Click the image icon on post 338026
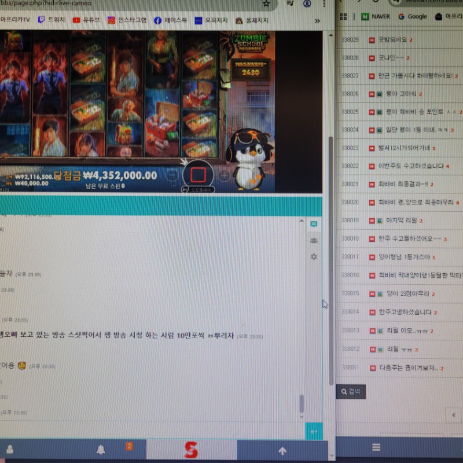Screen dimensions: 463x463 tap(380, 94)
